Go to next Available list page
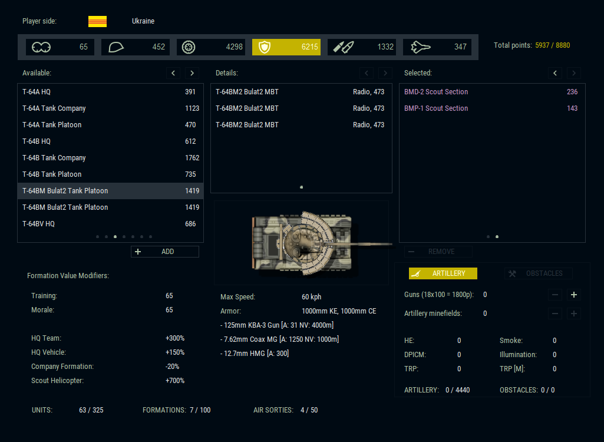 tap(192, 73)
